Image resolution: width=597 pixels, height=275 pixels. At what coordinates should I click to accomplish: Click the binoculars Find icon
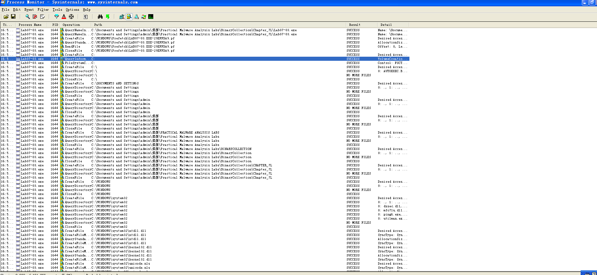(x=100, y=17)
